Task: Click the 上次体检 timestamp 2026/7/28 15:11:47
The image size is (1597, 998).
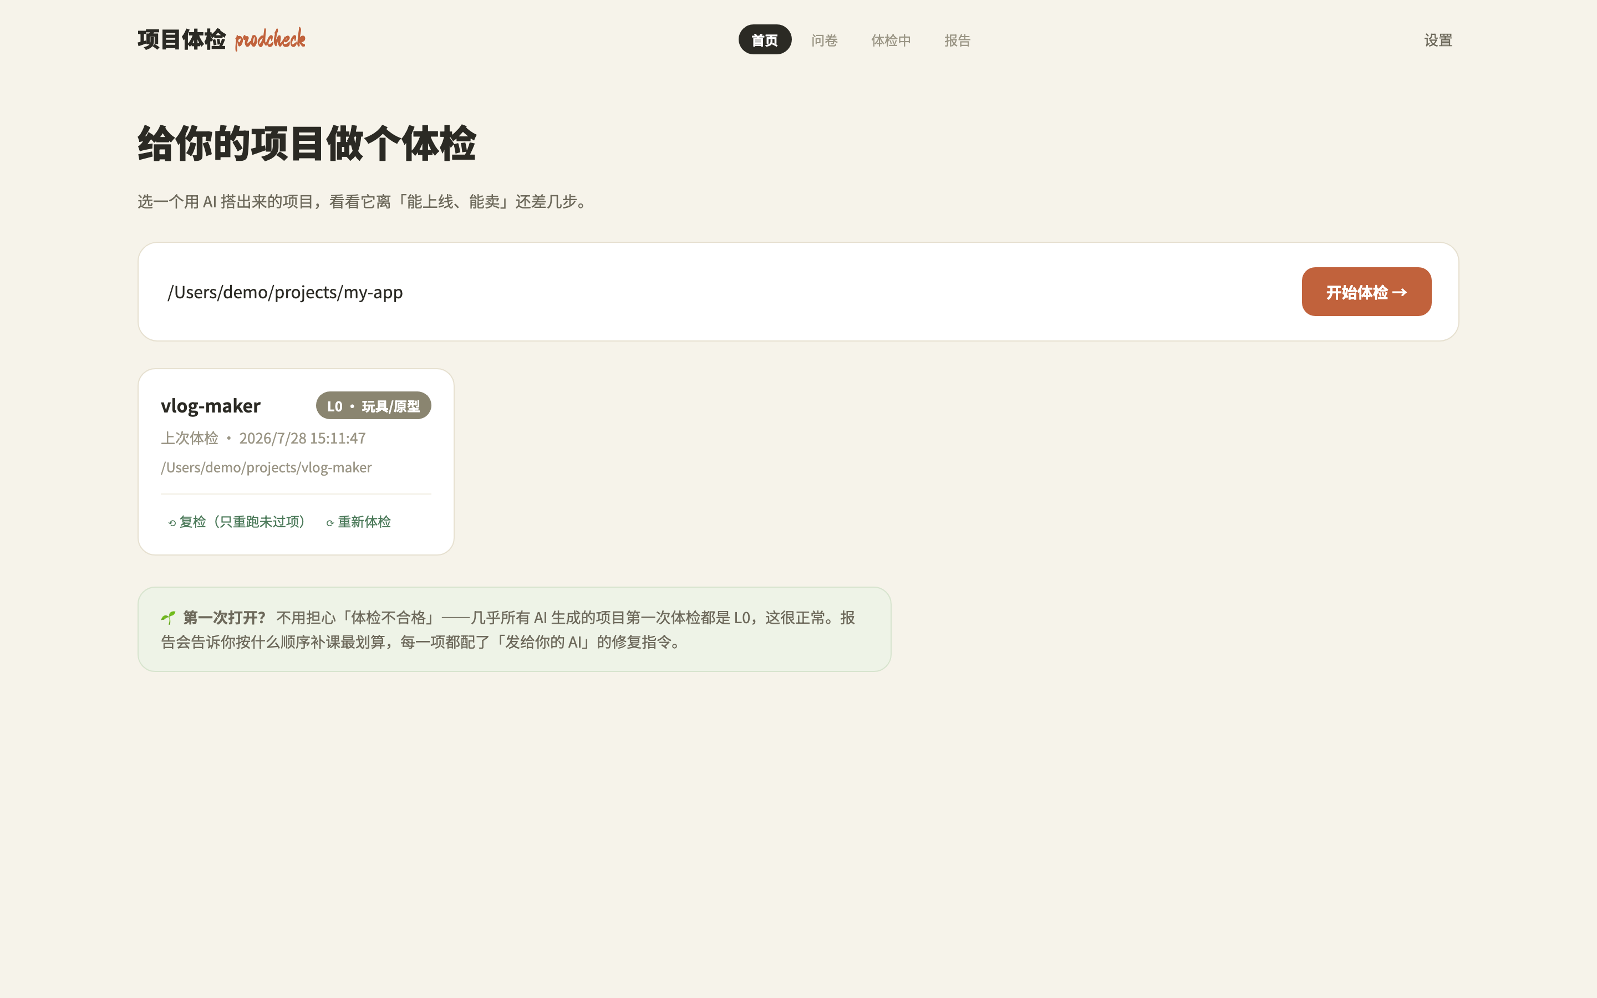Action: tap(302, 438)
